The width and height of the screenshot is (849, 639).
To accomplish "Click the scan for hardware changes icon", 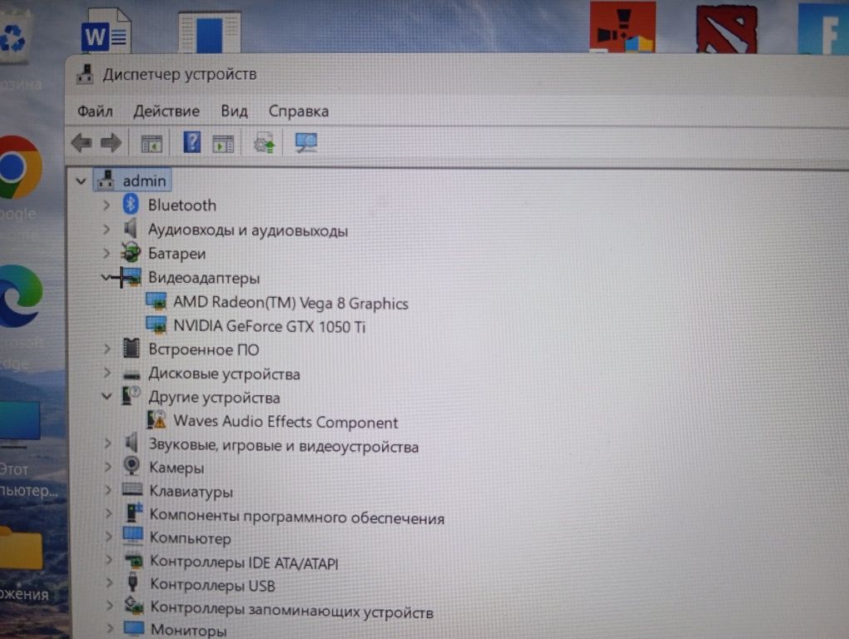I will (x=306, y=143).
